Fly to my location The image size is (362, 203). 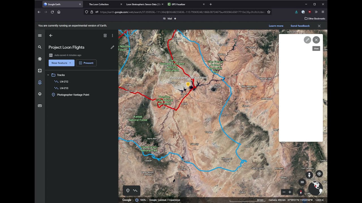[319, 174]
